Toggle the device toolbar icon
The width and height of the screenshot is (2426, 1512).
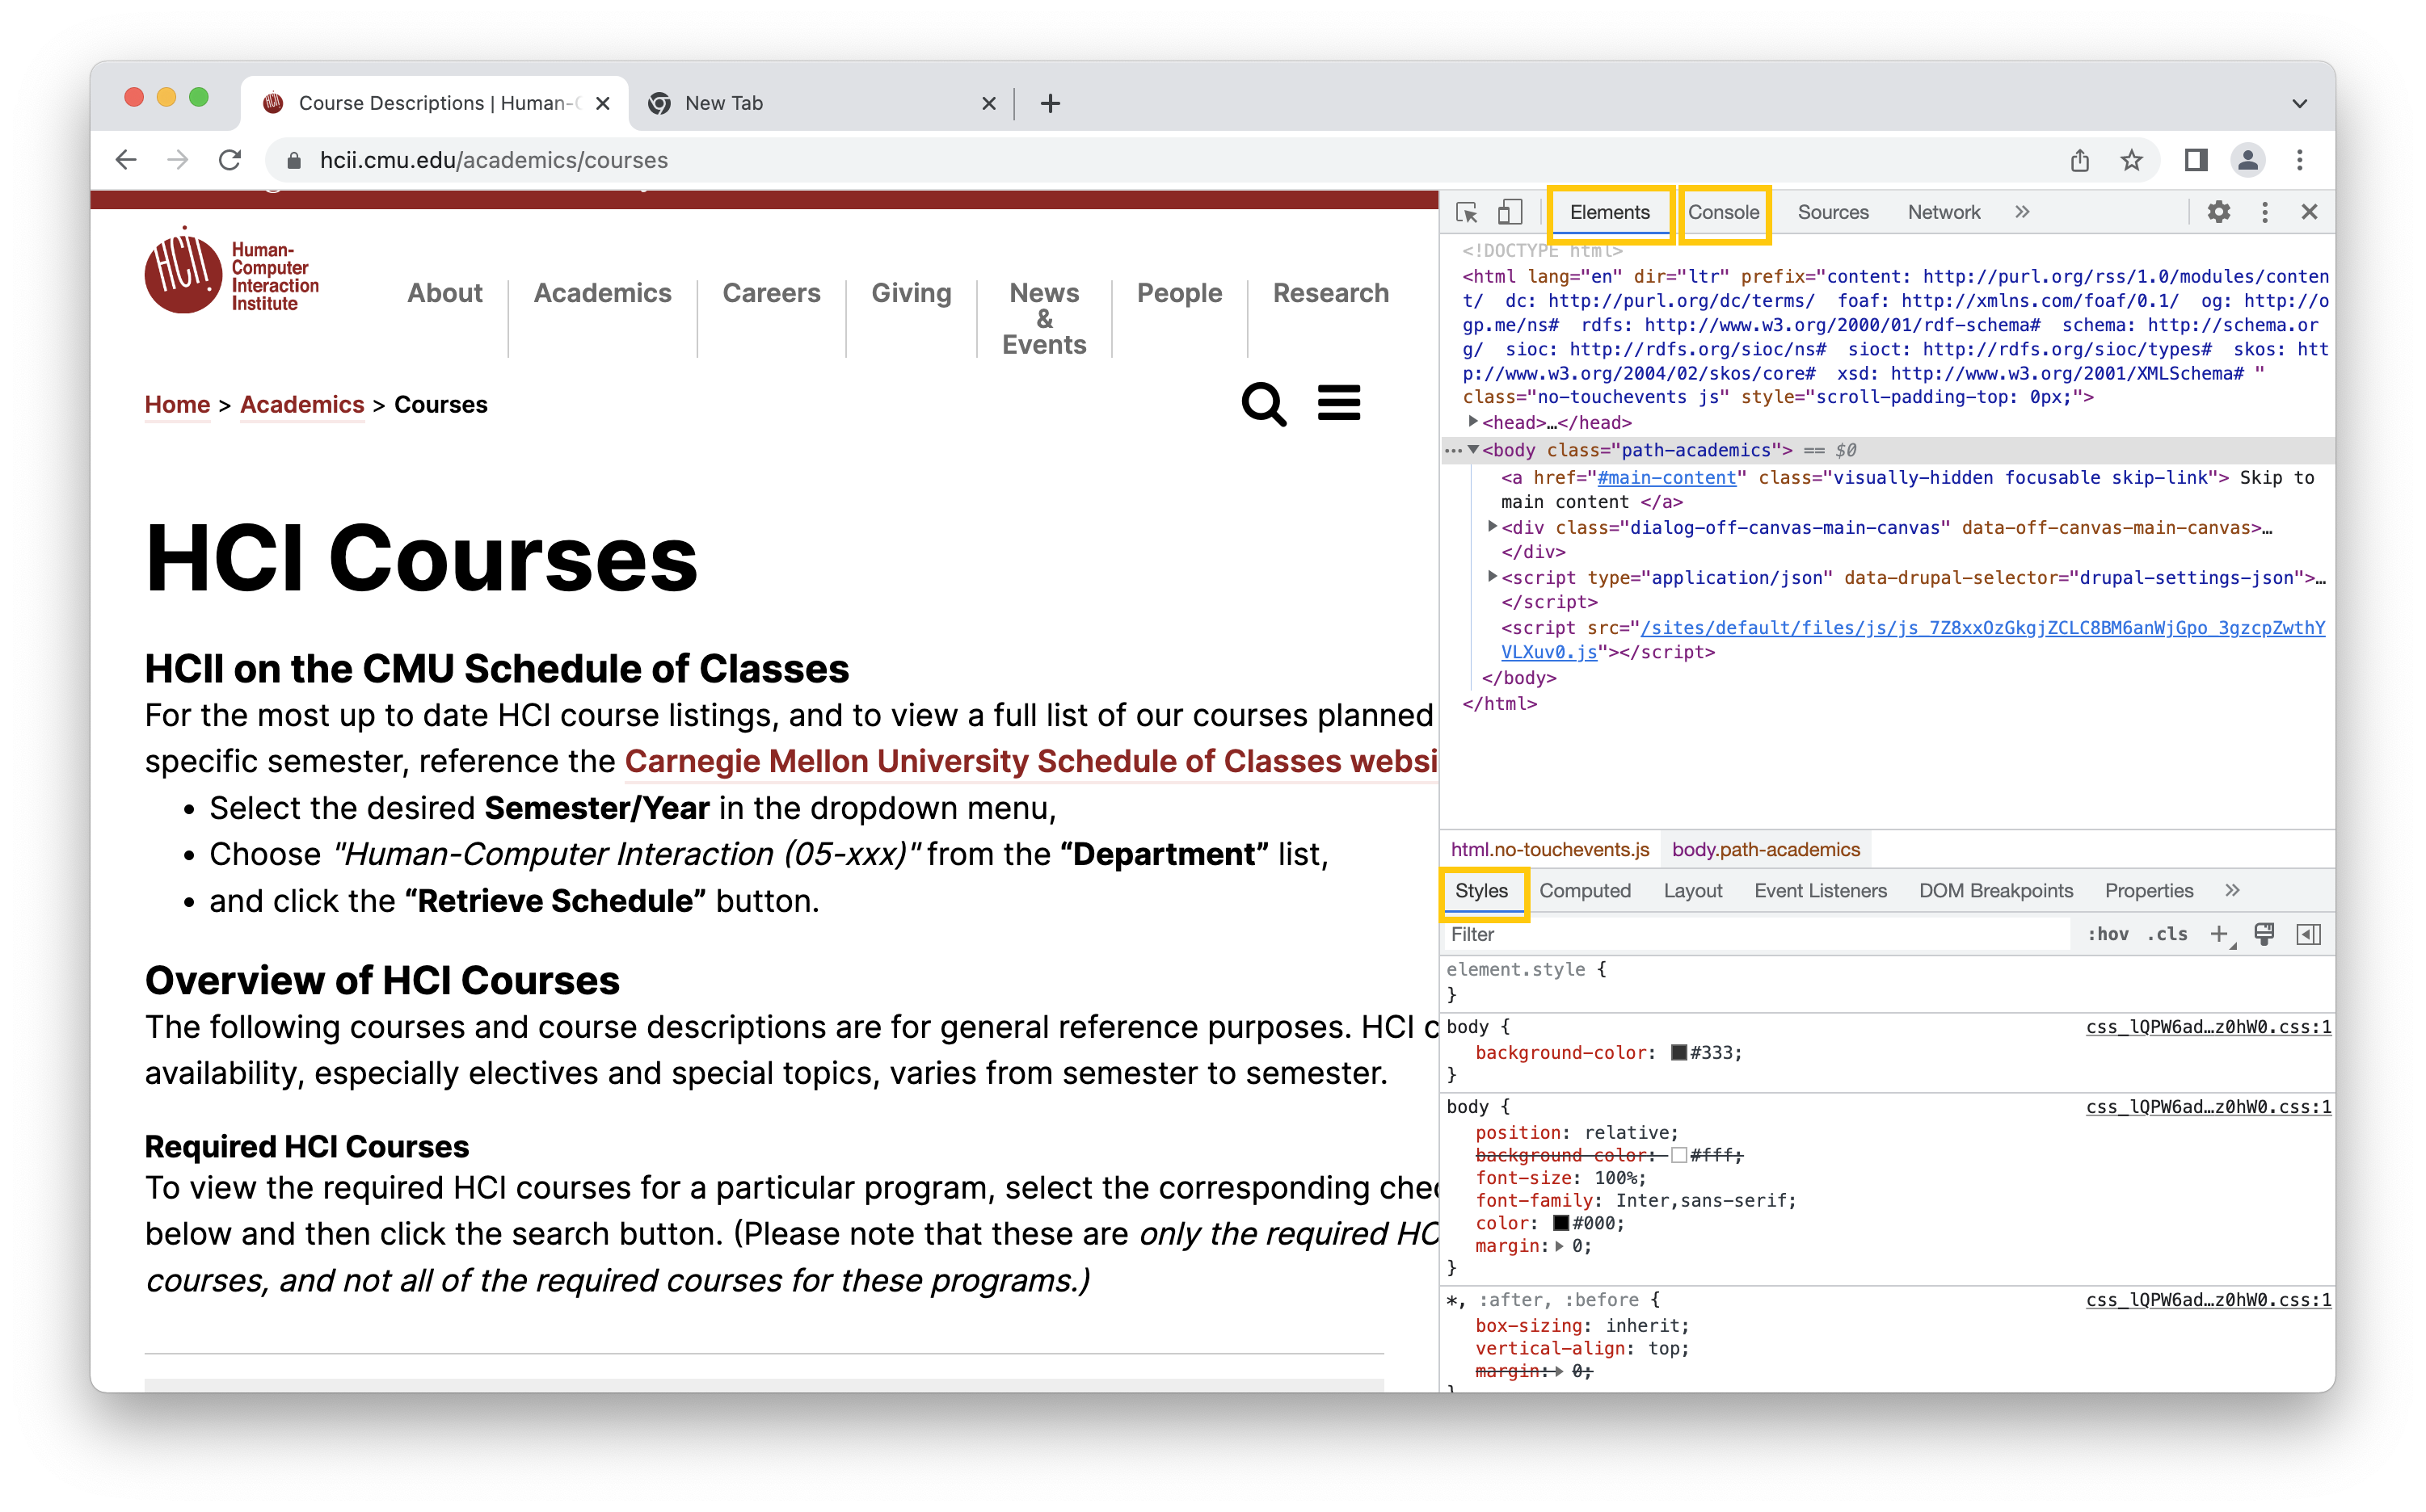pos(1510,212)
